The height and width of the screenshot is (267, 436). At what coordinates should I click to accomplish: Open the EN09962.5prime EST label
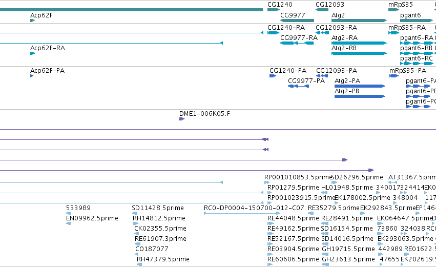[x=92, y=218]
